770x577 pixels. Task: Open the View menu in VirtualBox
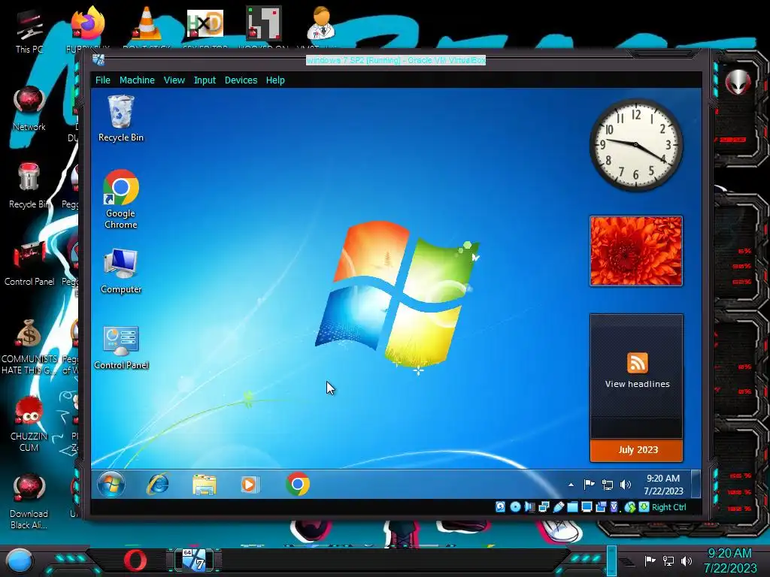click(174, 80)
